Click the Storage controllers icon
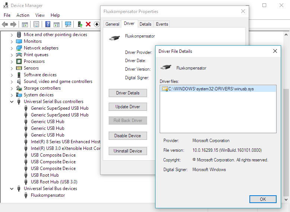 [x=19, y=88]
